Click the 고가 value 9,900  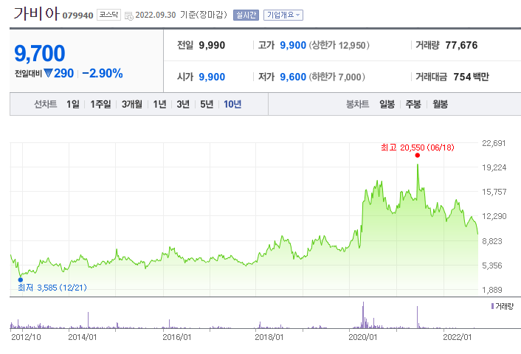(293, 45)
